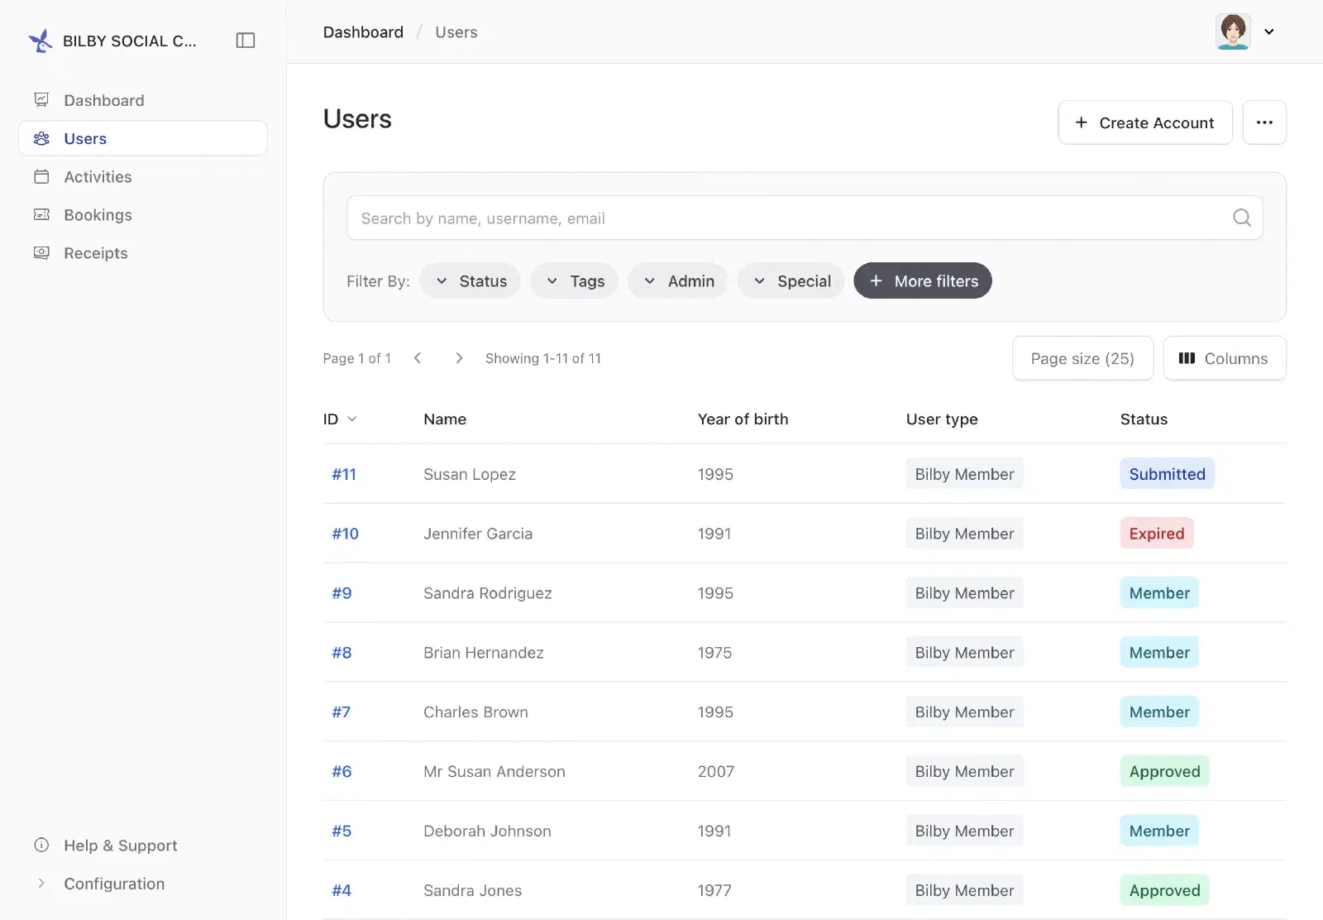1323x920 pixels.
Task: Open the Admin filter dropdown
Action: (x=678, y=280)
